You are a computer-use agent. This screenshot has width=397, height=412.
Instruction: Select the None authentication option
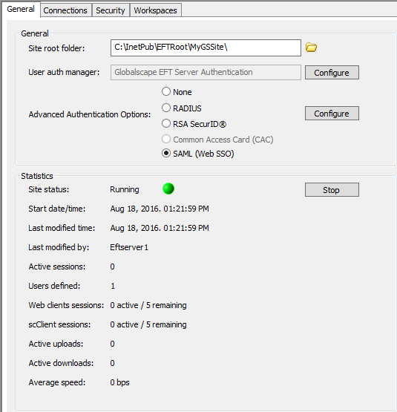(x=166, y=92)
